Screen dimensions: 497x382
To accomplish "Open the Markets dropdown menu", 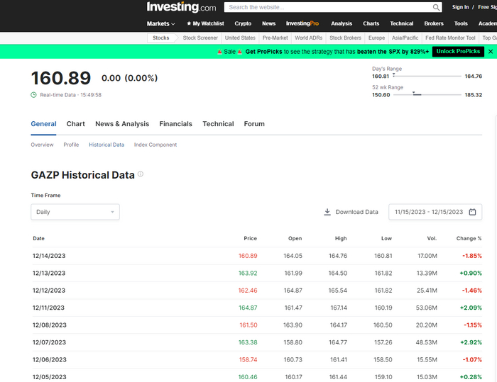I will tap(160, 23).
